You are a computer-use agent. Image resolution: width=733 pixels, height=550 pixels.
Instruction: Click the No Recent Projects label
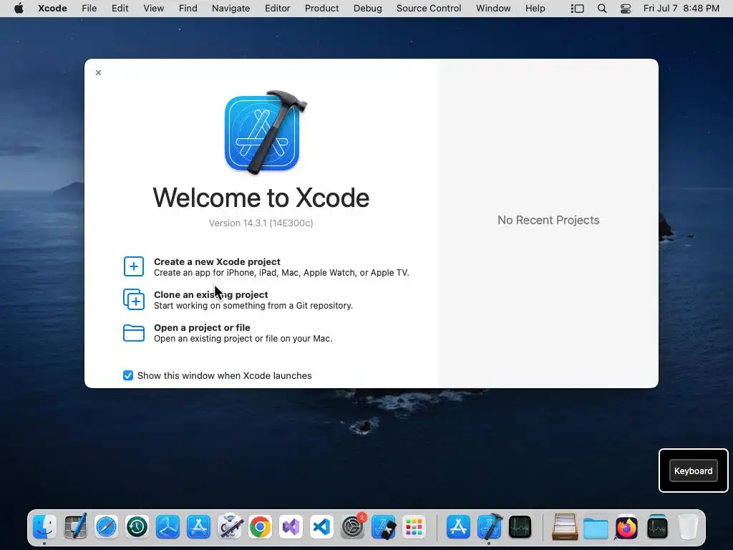[548, 221]
